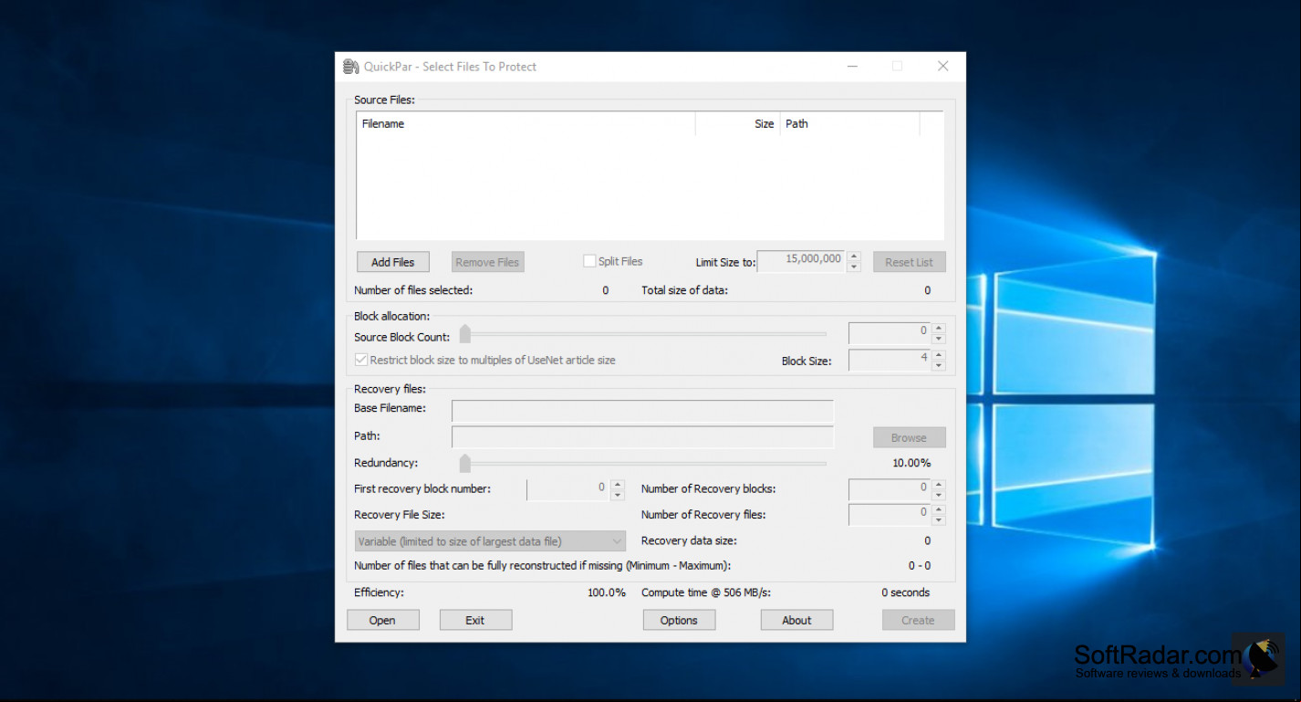Click the Total size of data label
This screenshot has width=1301, height=702.
coord(684,290)
